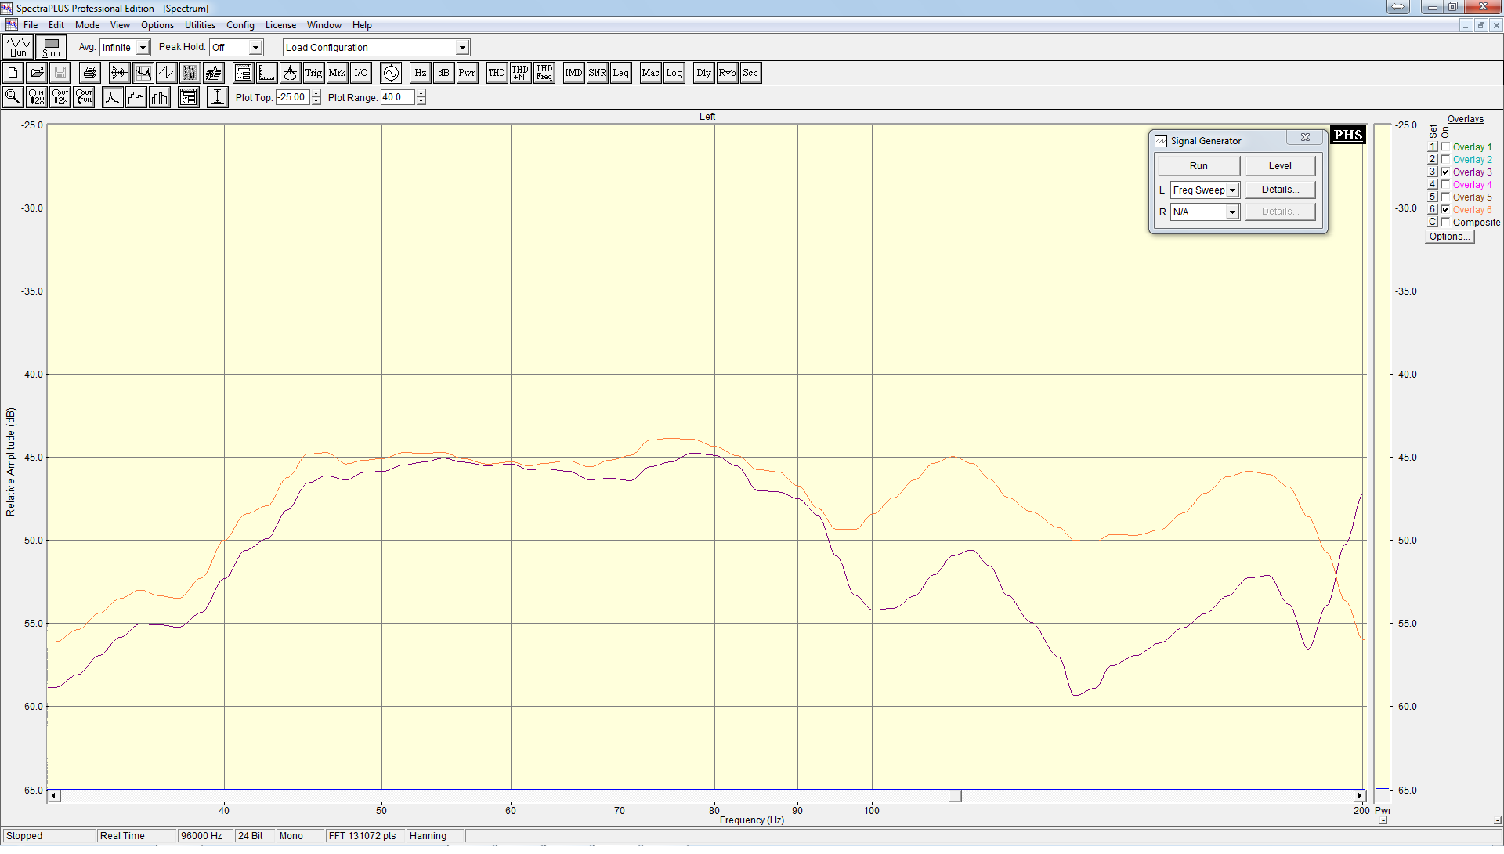Click the Run analyzer button in the toolbar
The image size is (1504, 854).
[x=17, y=47]
